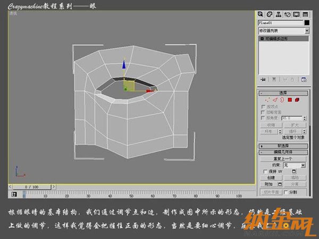Viewport: 319px width, 239px height.
Task: Collapse the 编辑几何体 rollout
Action: (x=283, y=152)
